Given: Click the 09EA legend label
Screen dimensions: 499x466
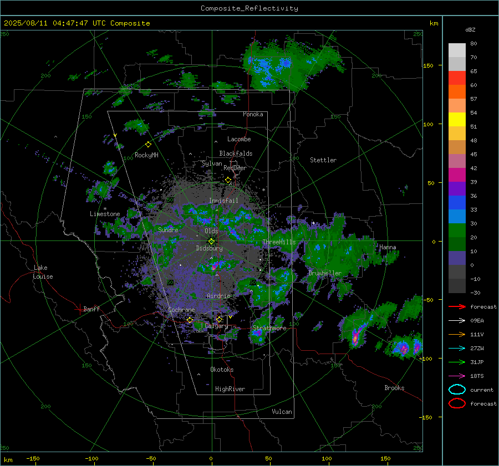Looking at the screenshot, I should (x=477, y=321).
